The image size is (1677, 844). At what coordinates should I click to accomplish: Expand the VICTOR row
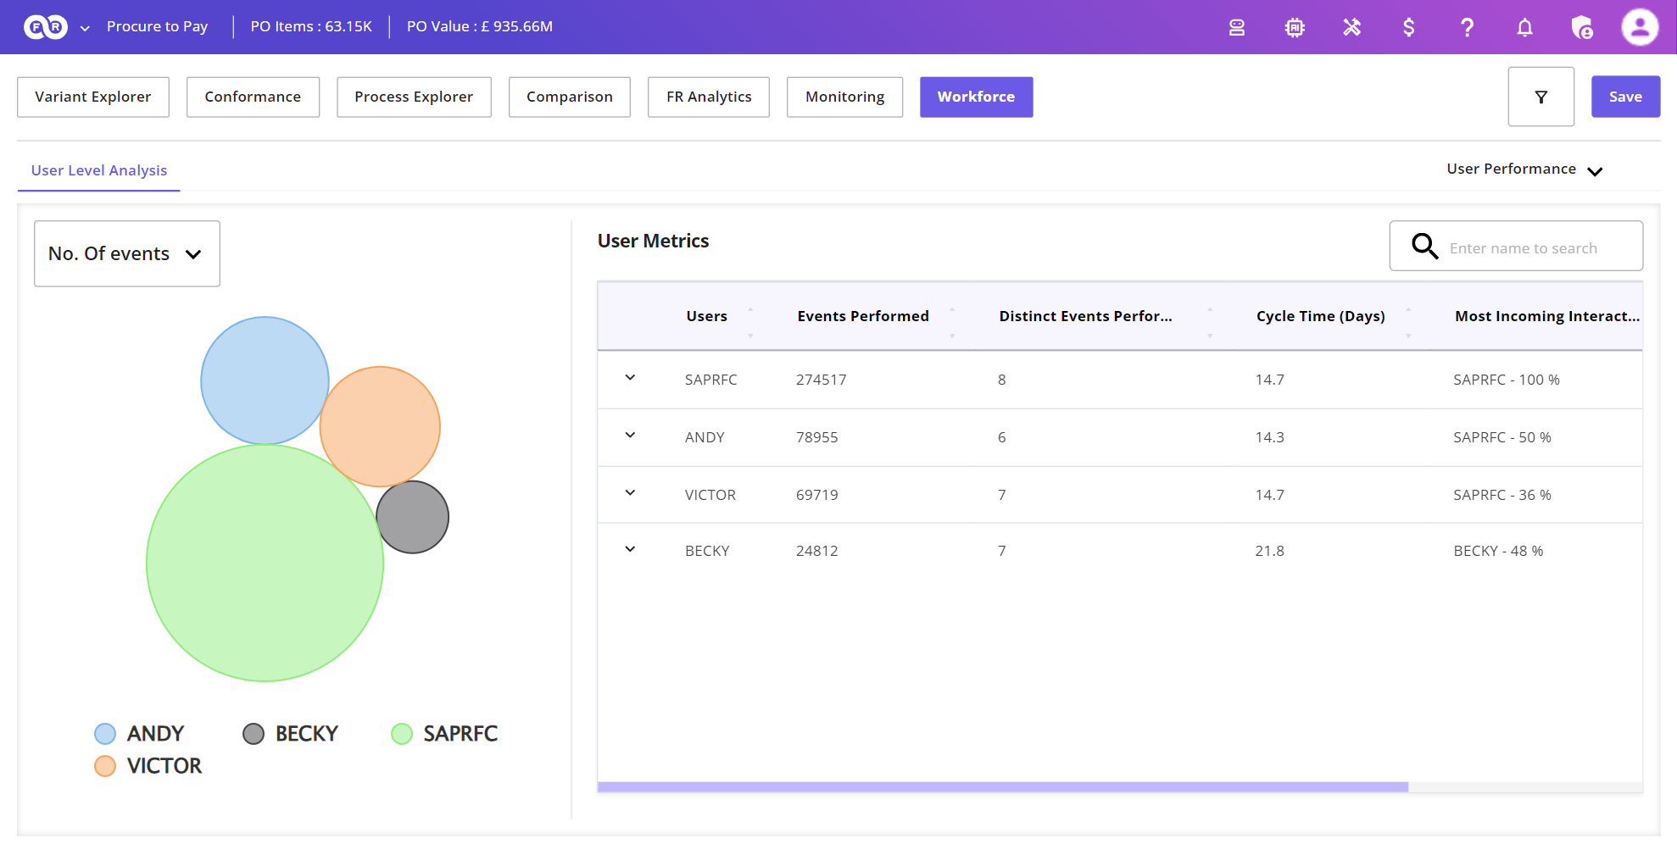[x=630, y=493]
